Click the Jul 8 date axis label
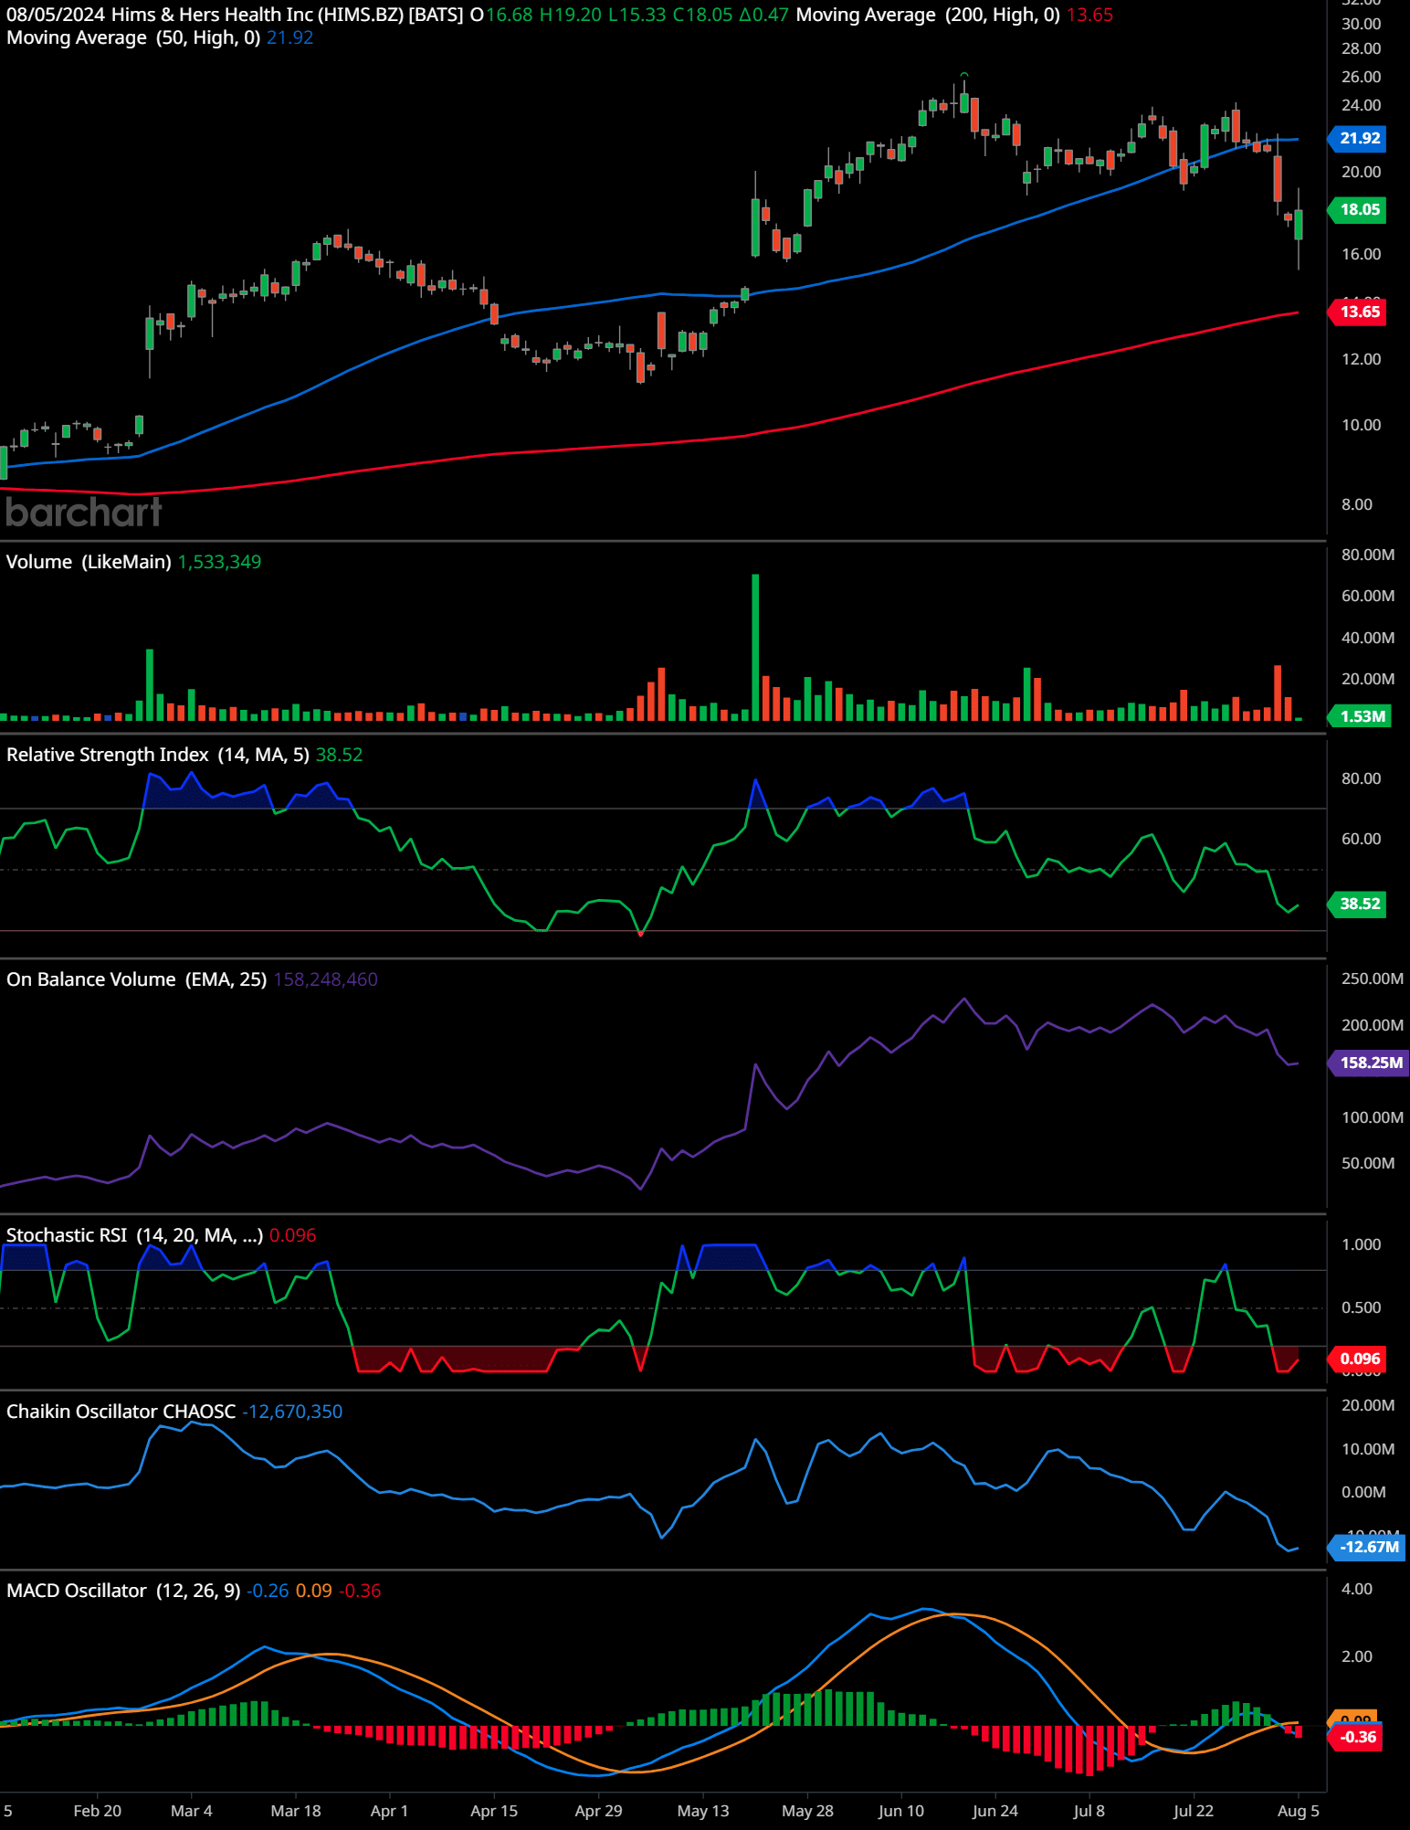Screen dimensions: 1410x1830 (1089, 1812)
